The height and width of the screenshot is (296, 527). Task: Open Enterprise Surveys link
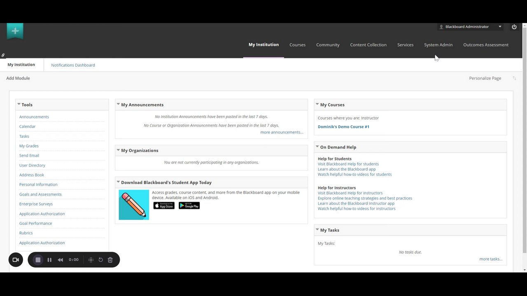[36, 204]
